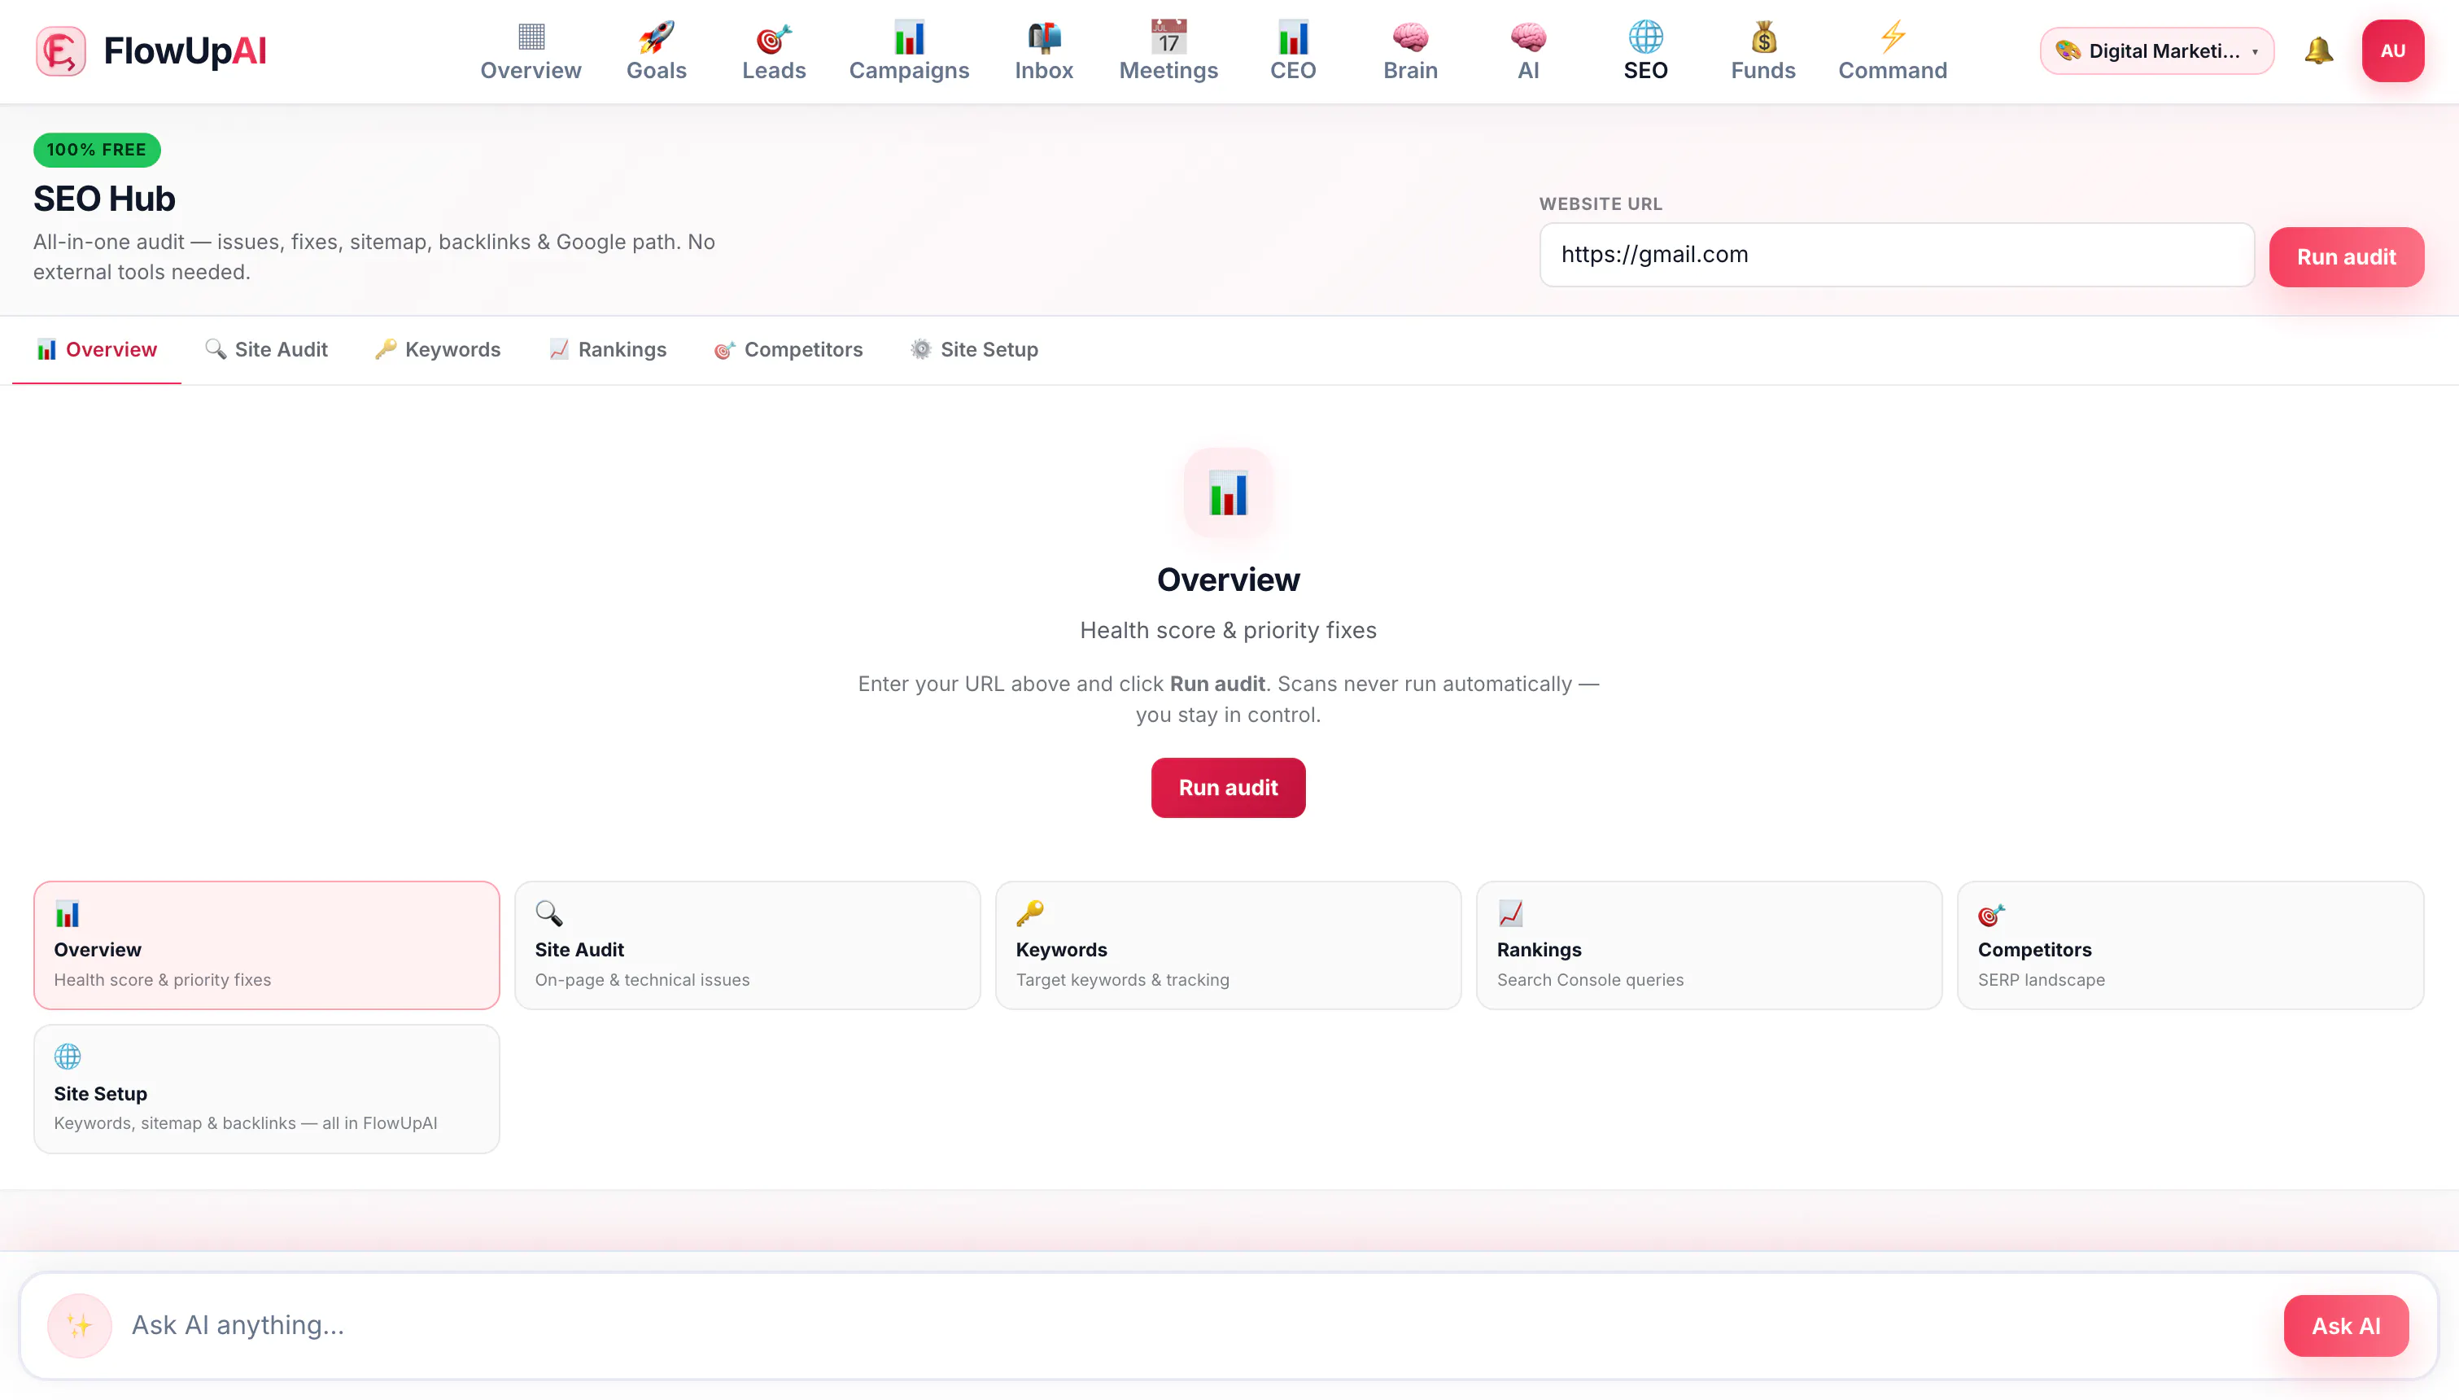Click the FlowUpAI brand name

[x=185, y=51]
